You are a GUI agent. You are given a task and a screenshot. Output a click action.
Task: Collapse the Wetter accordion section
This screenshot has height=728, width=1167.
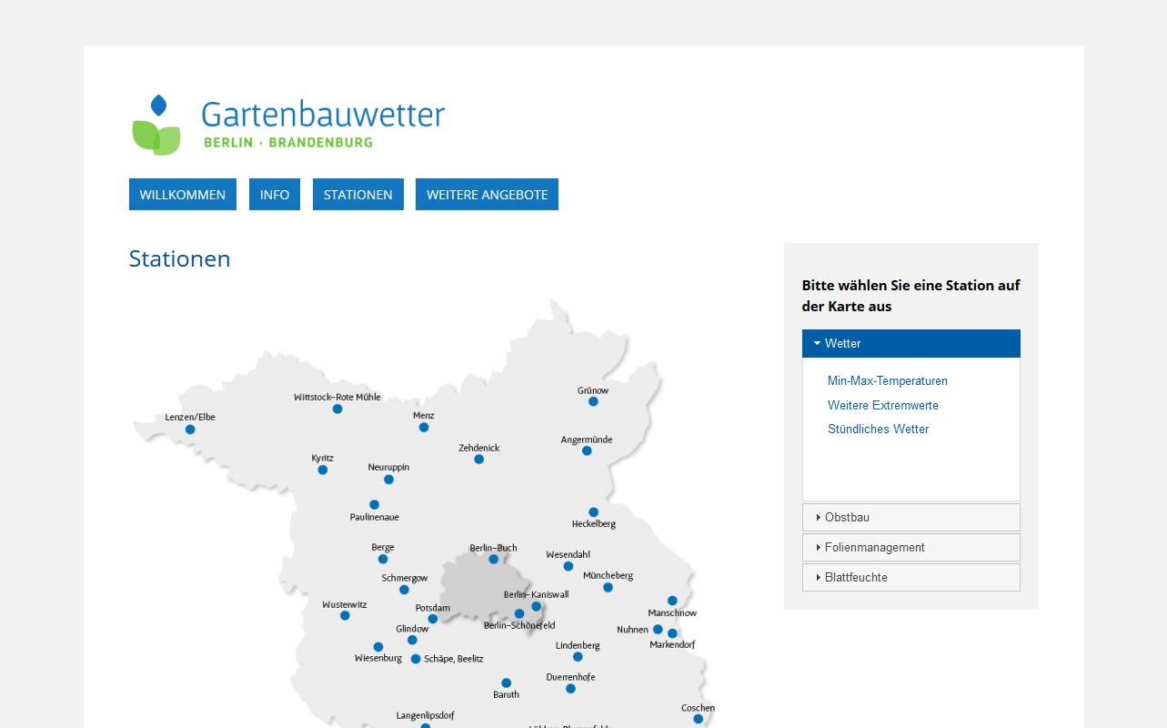[x=910, y=343]
